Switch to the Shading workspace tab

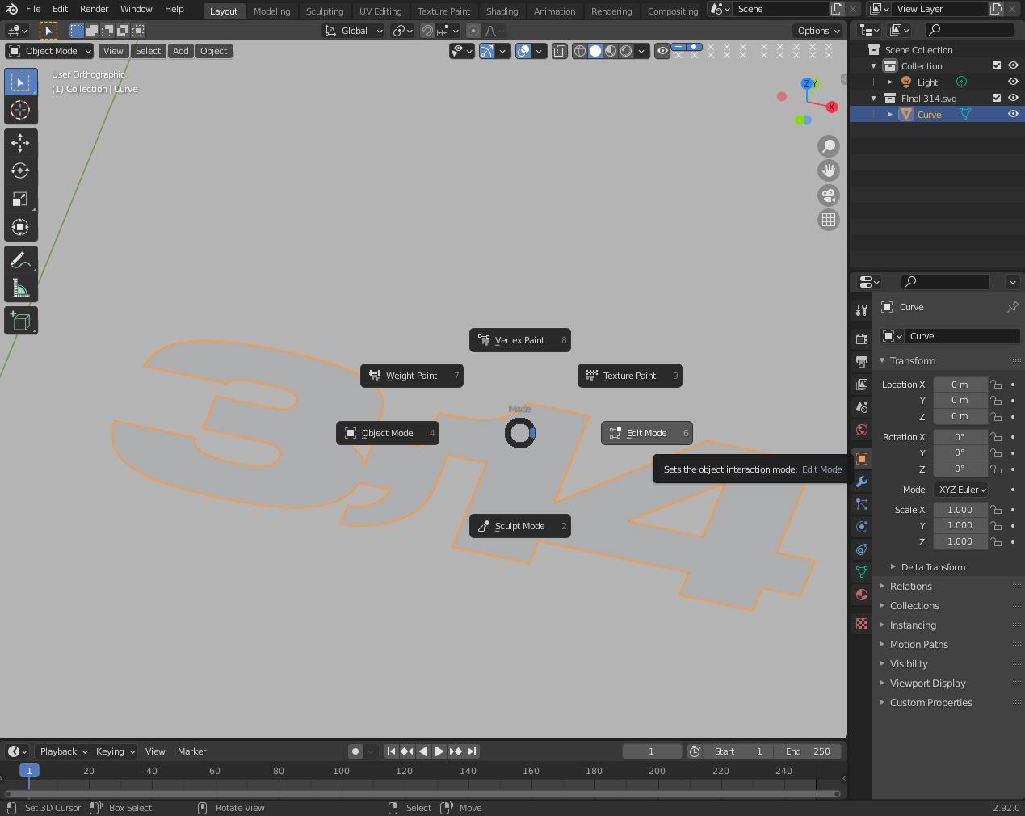(x=502, y=11)
